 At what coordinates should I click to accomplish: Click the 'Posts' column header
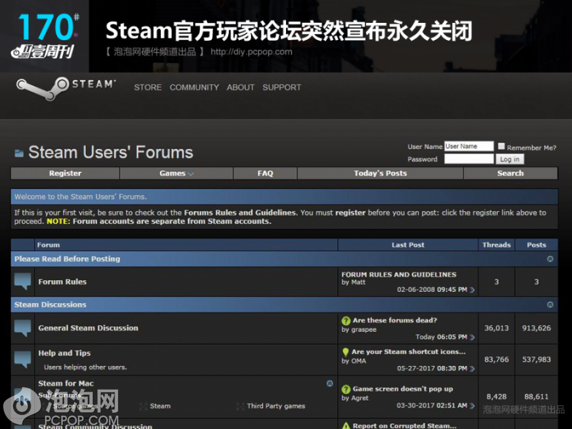coord(537,245)
